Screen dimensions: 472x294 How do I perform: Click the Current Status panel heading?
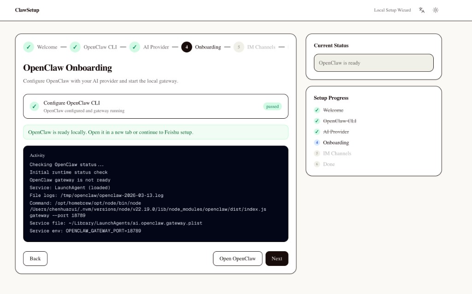[x=331, y=46]
